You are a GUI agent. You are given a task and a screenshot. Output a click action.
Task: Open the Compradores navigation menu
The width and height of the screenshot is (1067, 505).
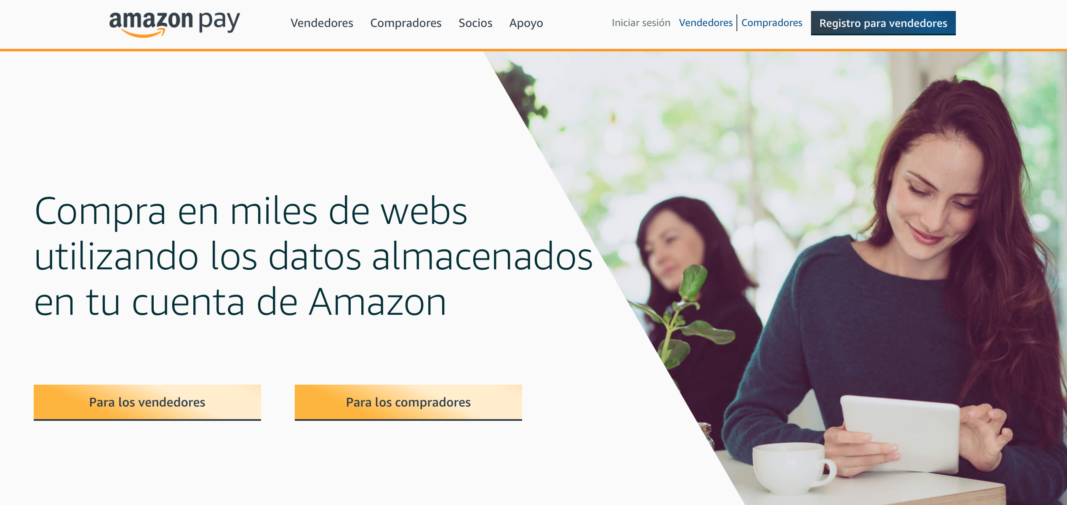[x=405, y=23]
